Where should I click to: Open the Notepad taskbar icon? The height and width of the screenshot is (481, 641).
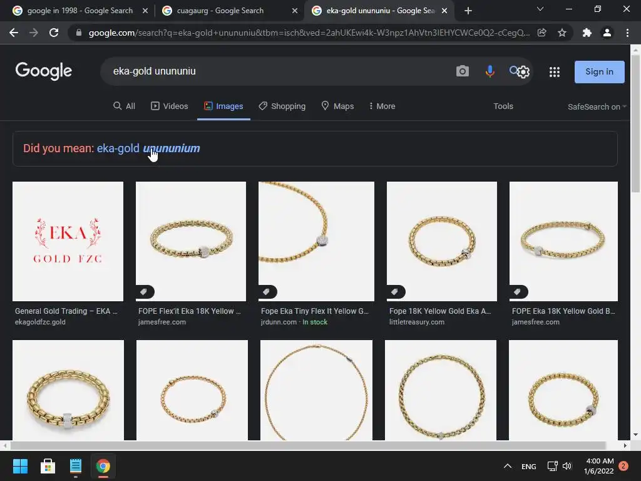pyautogui.click(x=76, y=466)
